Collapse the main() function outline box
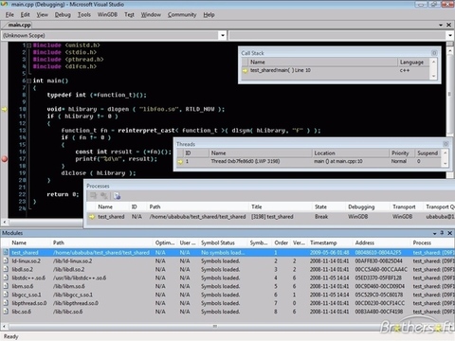 (28, 81)
